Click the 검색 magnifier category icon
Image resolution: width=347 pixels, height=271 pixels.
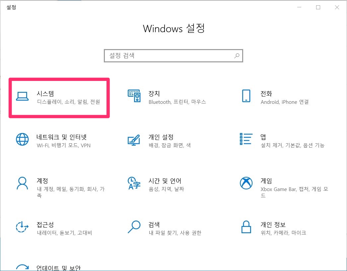134,227
